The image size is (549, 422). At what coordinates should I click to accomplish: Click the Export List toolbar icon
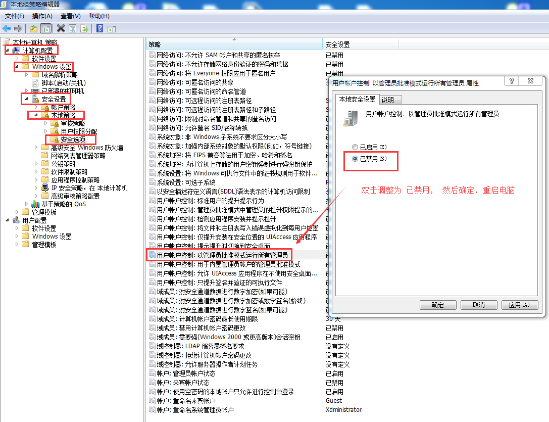pyautogui.click(x=84, y=28)
